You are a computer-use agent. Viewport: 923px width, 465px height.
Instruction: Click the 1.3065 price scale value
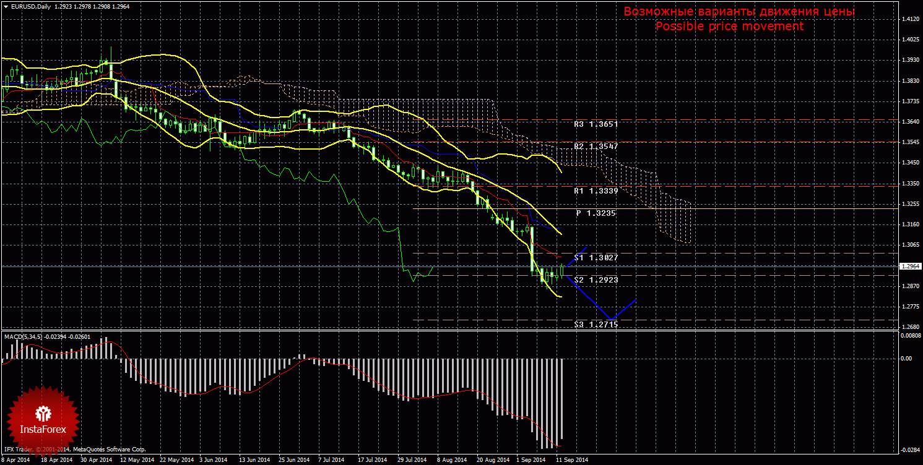pos(911,245)
